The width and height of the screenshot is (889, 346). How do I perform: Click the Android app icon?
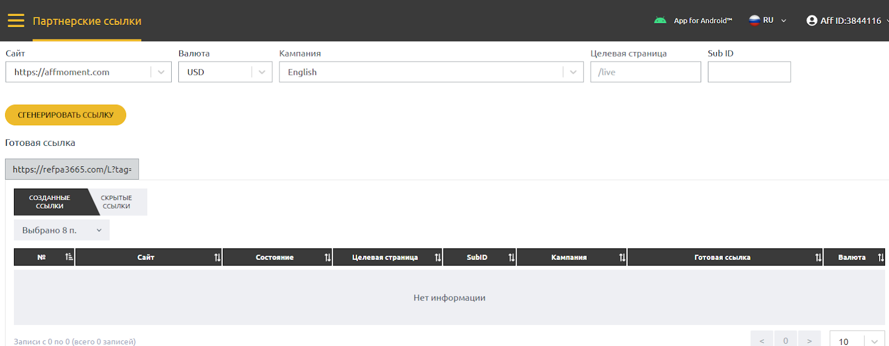pos(660,21)
